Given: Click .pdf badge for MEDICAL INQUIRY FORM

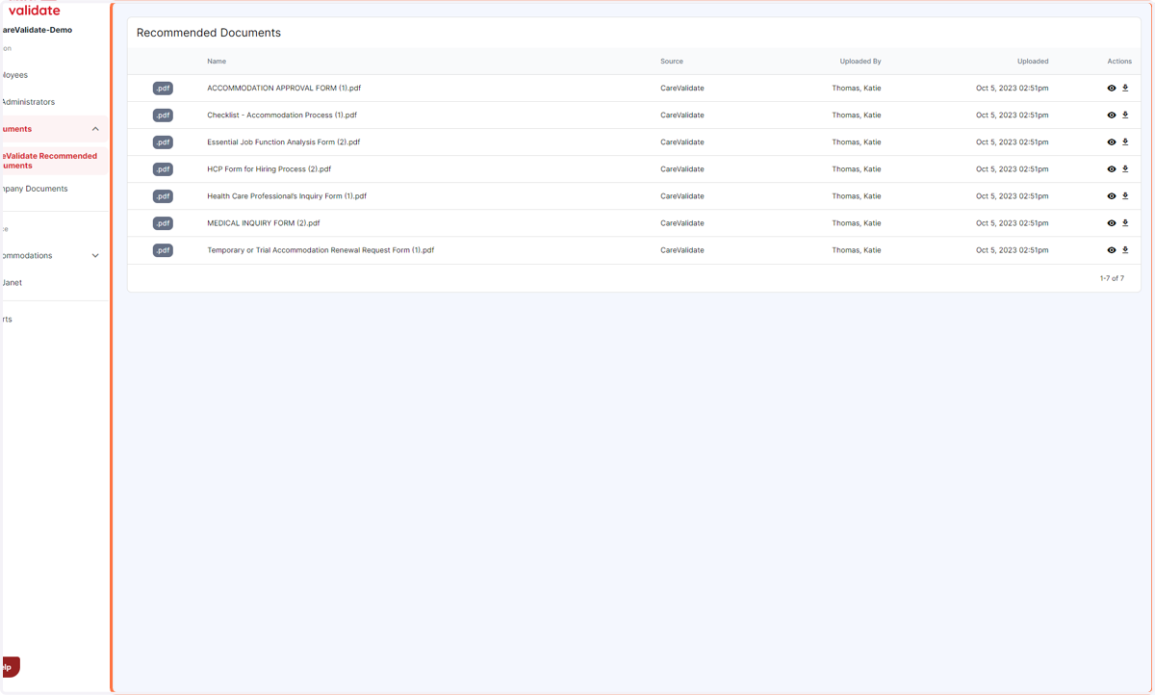Looking at the screenshot, I should pos(163,223).
